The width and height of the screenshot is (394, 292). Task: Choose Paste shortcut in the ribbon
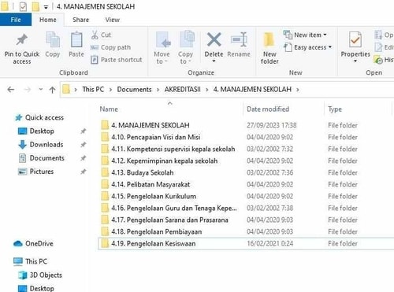click(x=116, y=60)
